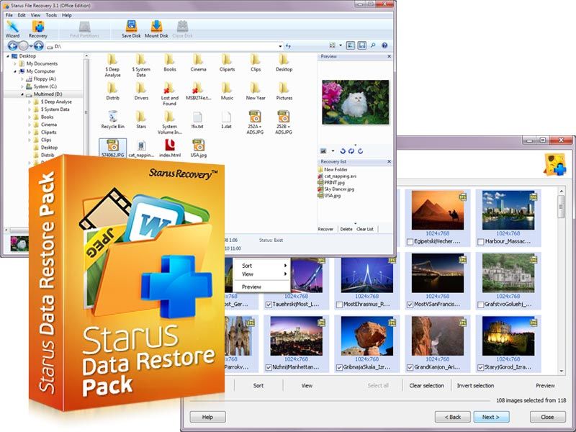The image size is (576, 432).
Task: Click the Save Disk icon
Action: [x=131, y=29]
